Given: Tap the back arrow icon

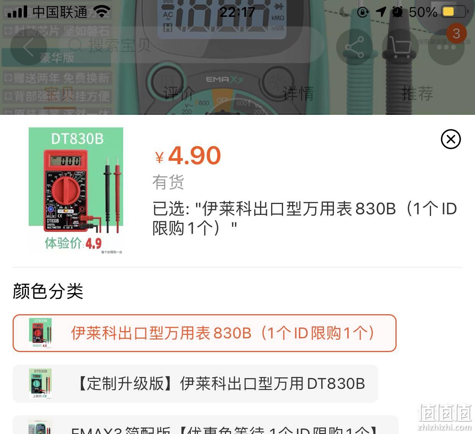Looking at the screenshot, I should click(x=28, y=47).
